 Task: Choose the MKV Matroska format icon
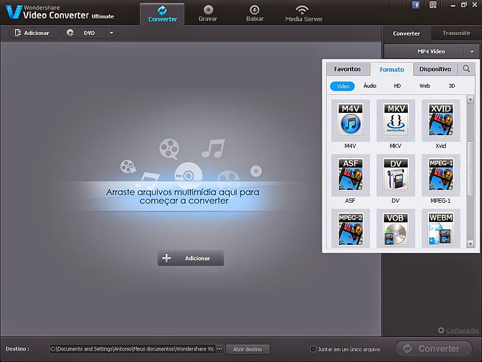pyautogui.click(x=396, y=120)
